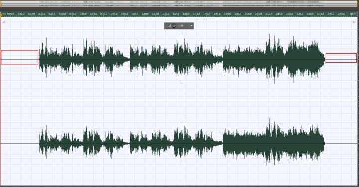Screen dimensions: 359x187
Task: Click the silent area boxed in red at the left
Action: (x=19, y=57)
